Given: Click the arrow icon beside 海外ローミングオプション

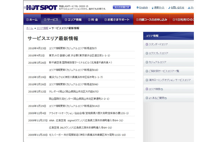Looking at the screenshot, I should click(x=147, y=80).
